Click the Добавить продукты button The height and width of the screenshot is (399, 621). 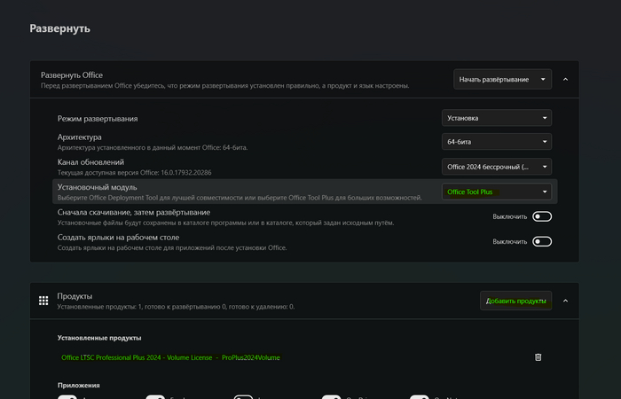point(515,301)
